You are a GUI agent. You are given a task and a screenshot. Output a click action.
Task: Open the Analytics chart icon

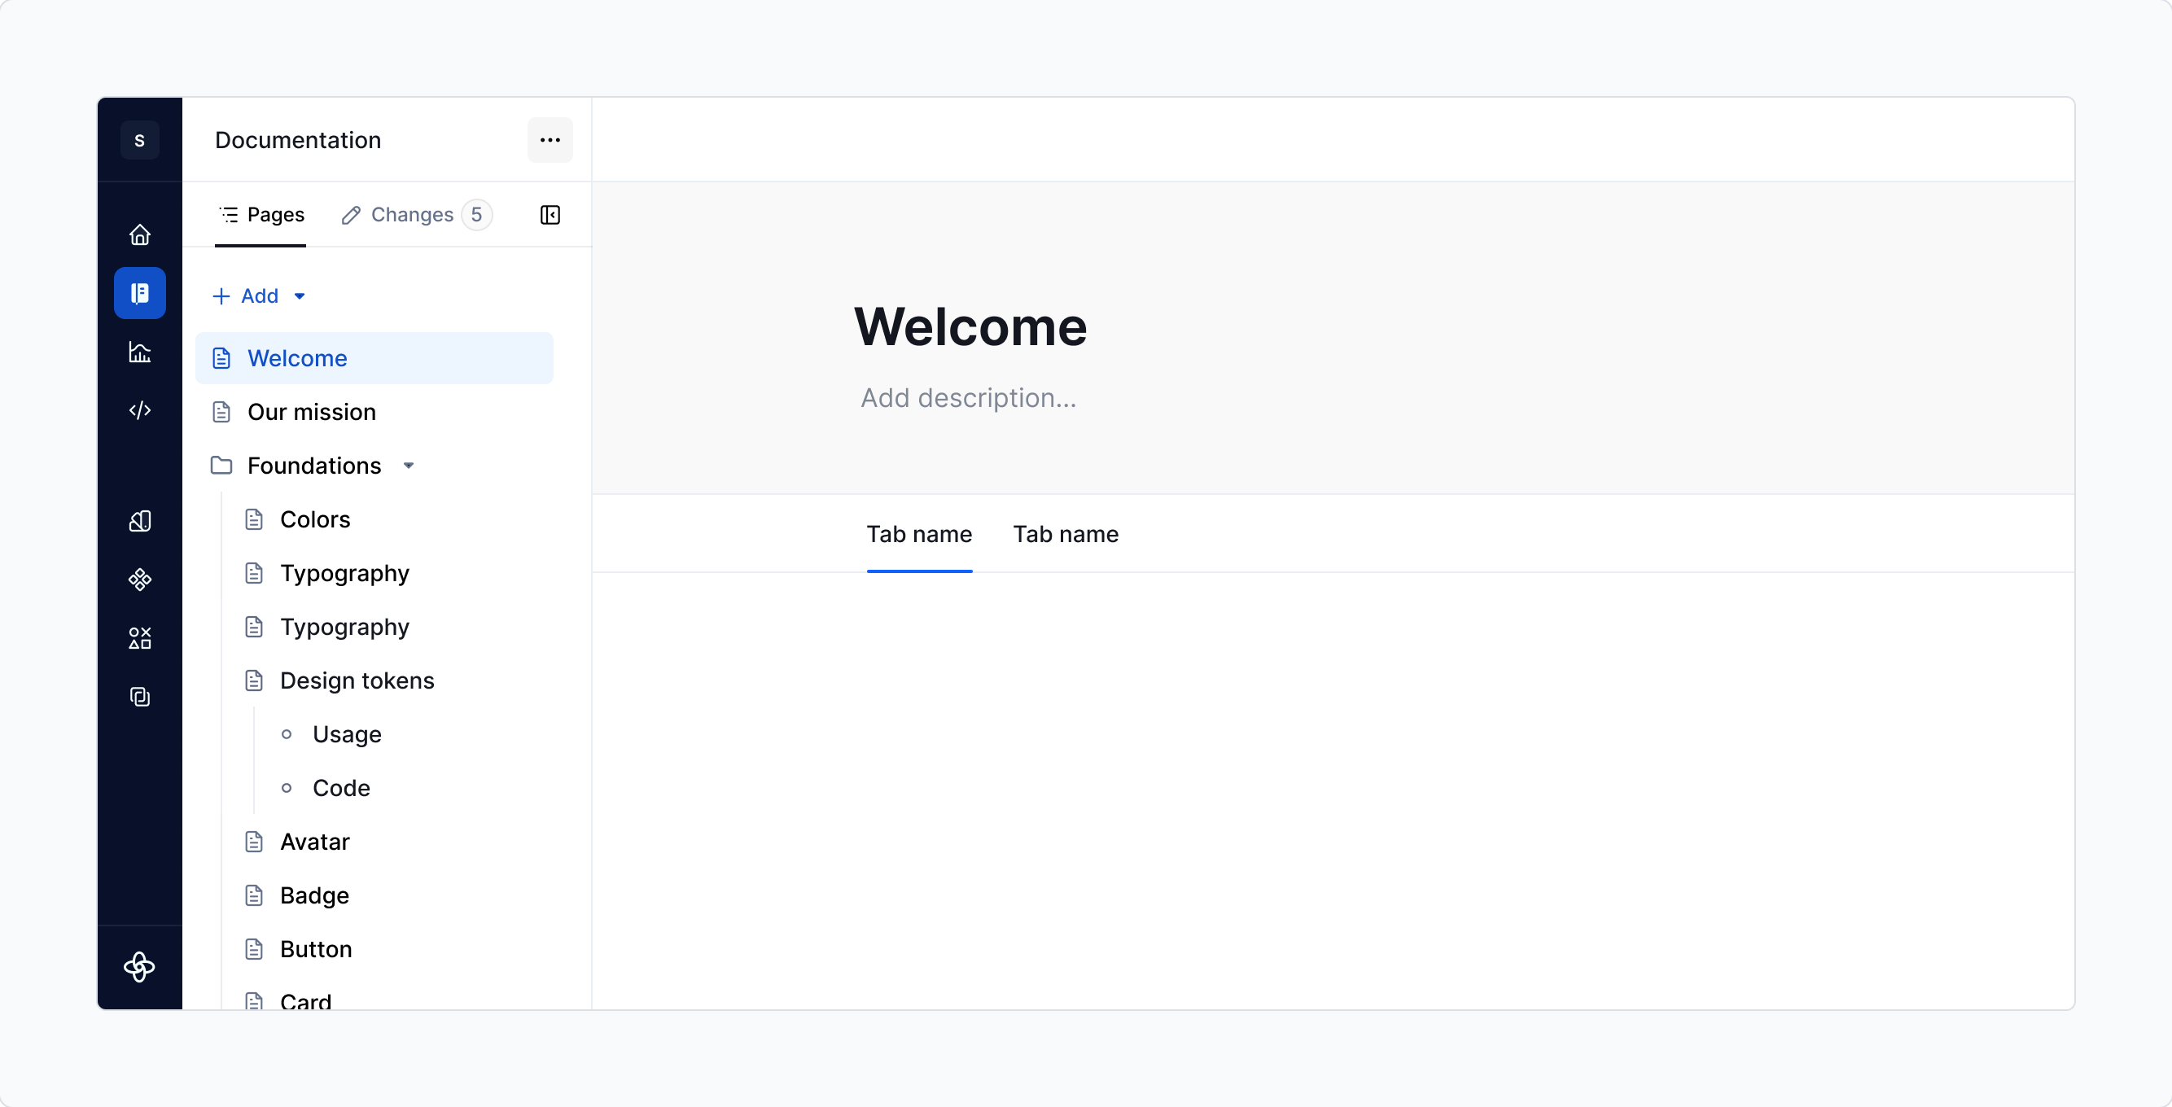pyautogui.click(x=139, y=352)
